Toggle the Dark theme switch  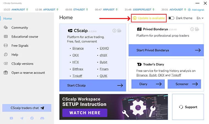click(171, 18)
